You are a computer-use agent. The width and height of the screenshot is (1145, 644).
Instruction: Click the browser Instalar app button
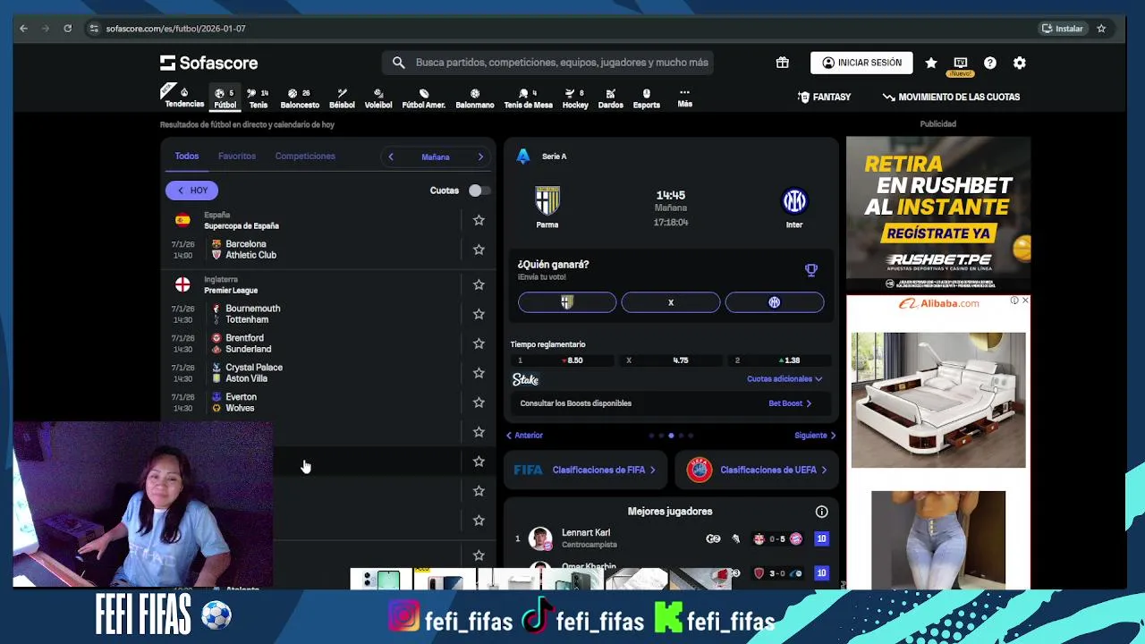[x=1062, y=29]
